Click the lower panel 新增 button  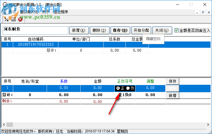tap(172, 96)
